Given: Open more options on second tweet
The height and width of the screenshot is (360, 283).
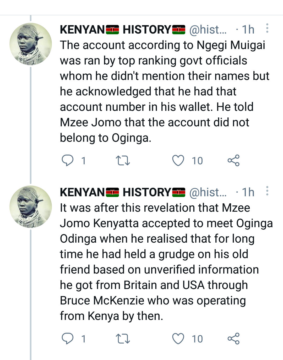Looking at the screenshot, I should pos(267,191).
